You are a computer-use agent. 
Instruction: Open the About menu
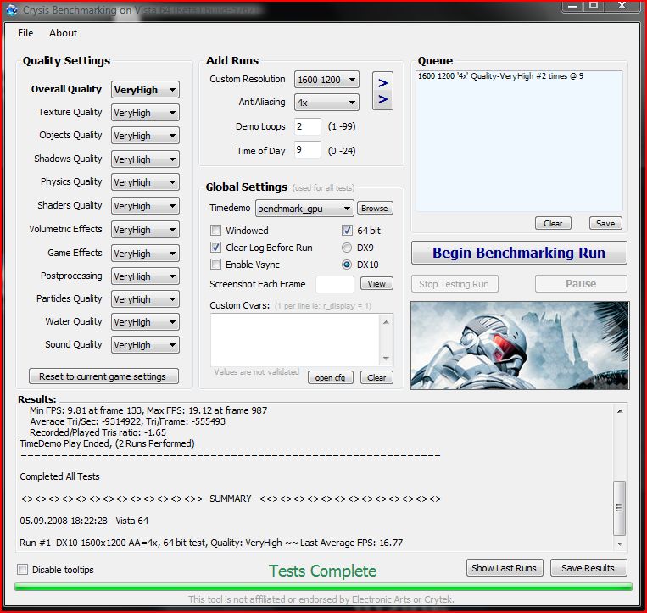pos(63,33)
